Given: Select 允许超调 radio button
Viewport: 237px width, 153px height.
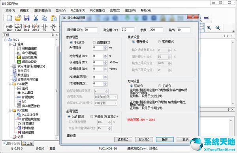Looking at the screenshot, I should 69,116.
